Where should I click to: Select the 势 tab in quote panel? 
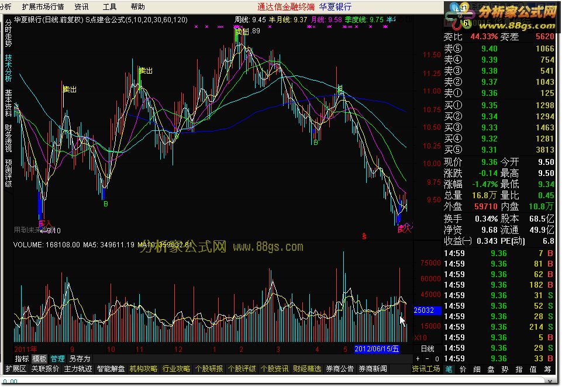(505, 369)
